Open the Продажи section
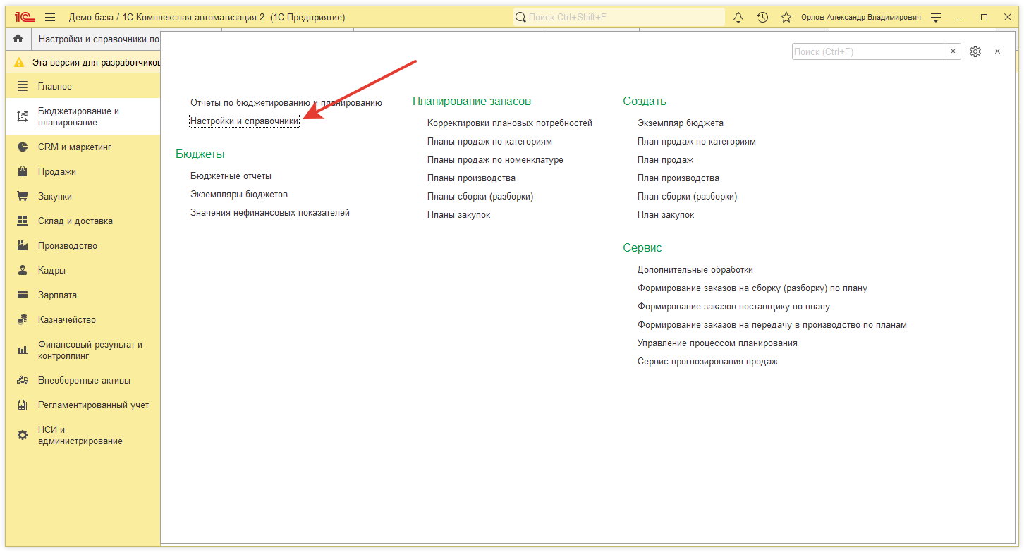This screenshot has height=552, width=1024. [56, 172]
